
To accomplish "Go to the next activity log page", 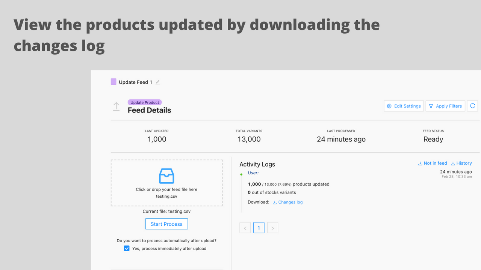I will coord(272,228).
